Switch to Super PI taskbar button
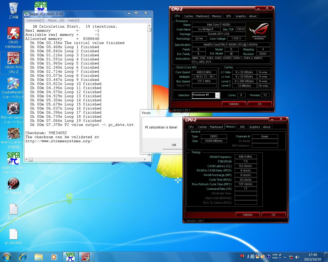328x262 pixels. (x=70, y=257)
